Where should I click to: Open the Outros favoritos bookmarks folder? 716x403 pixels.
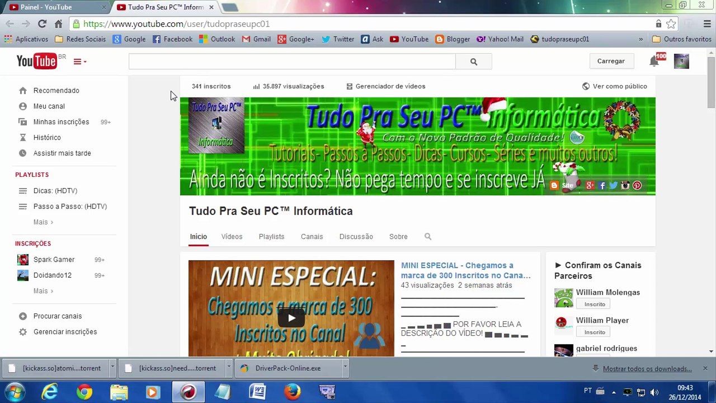pos(681,39)
